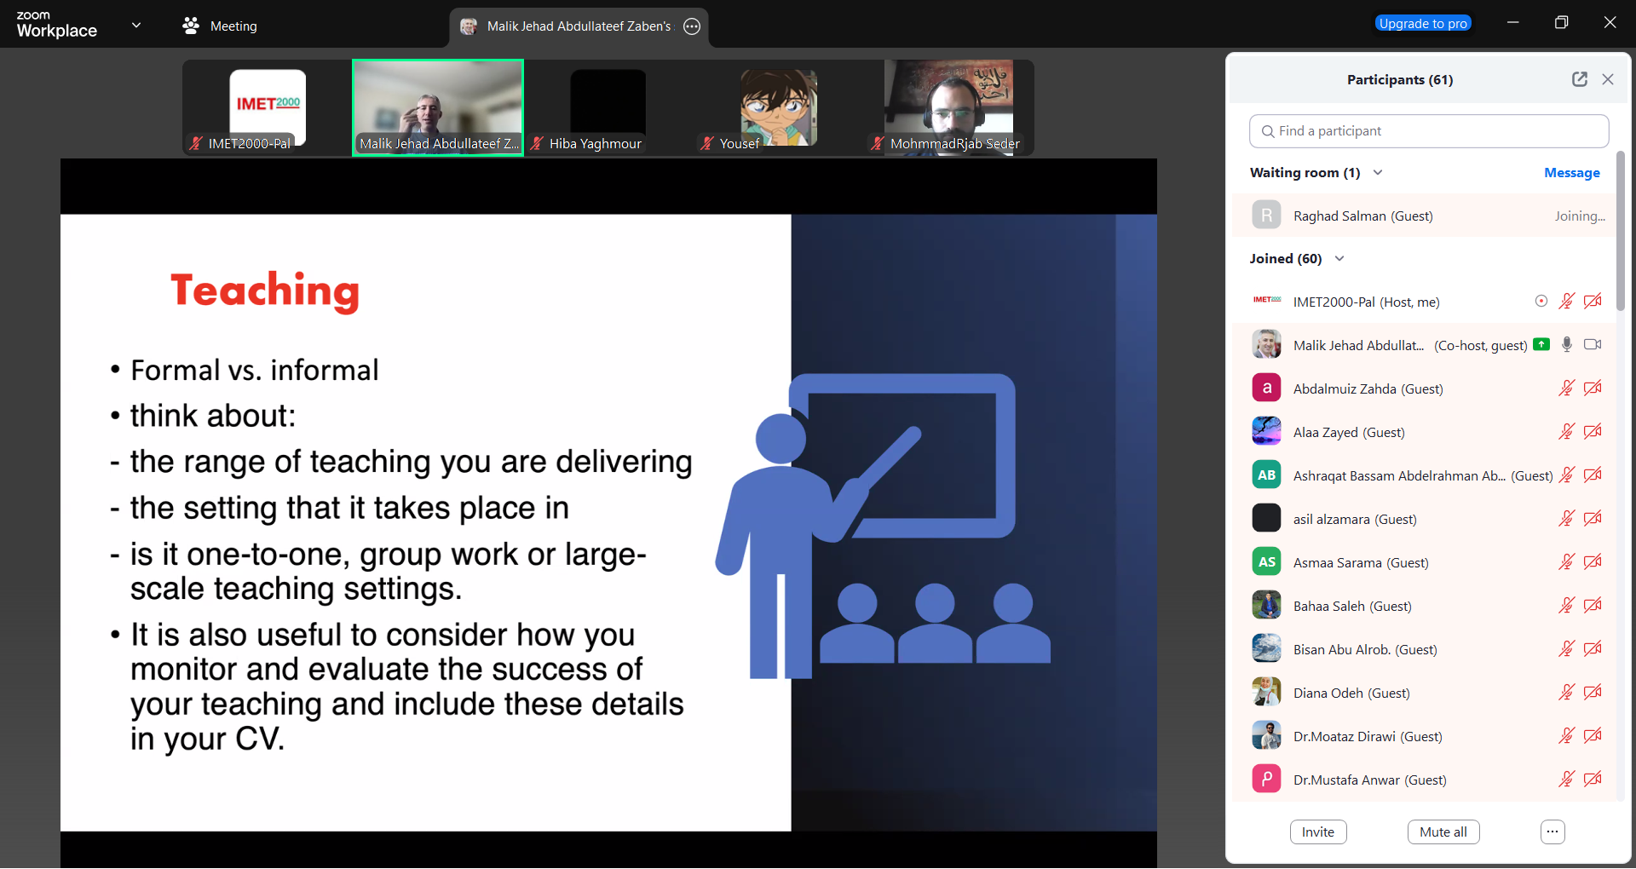Switch to Malik Jehad Abdullateef Zaben's tab
This screenshot has height=869, width=1636.
pos(578,26)
